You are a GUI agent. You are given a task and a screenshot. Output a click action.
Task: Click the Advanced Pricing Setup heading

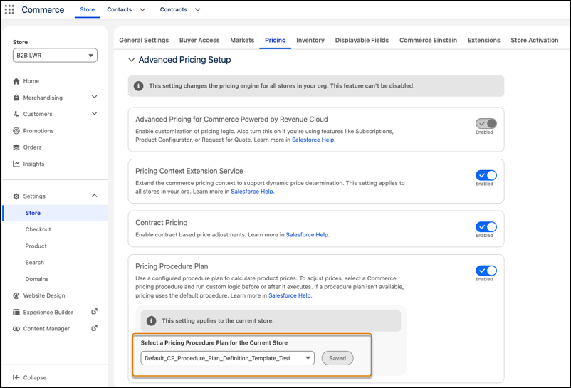[x=184, y=60]
